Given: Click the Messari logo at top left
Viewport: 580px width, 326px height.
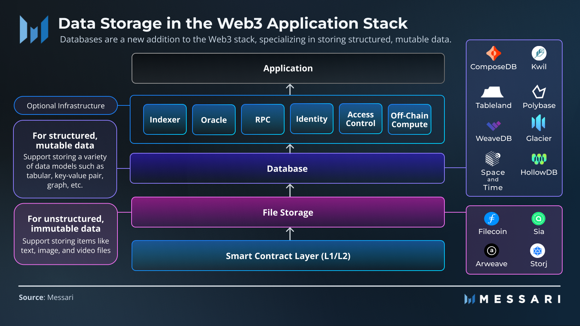Looking at the screenshot, I should pyautogui.click(x=34, y=30).
